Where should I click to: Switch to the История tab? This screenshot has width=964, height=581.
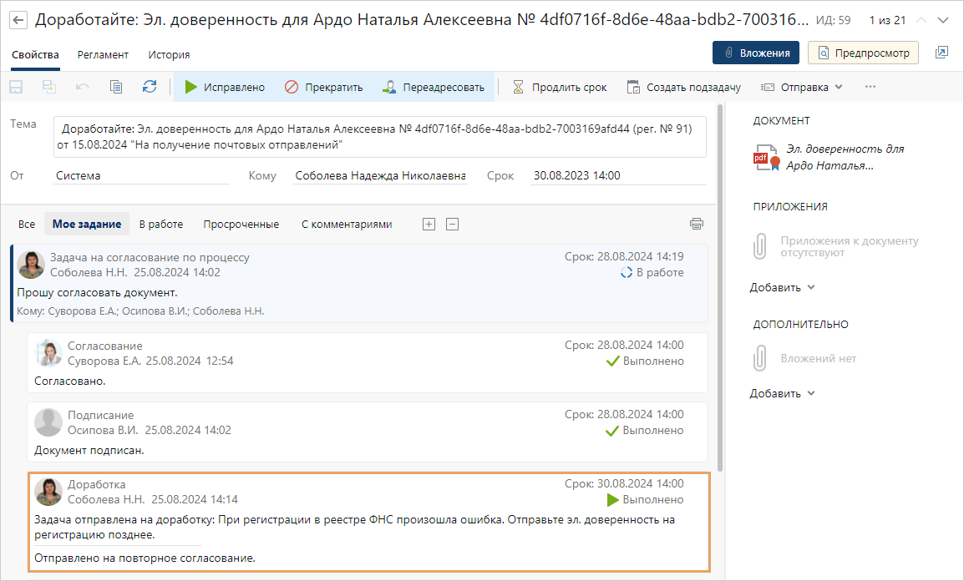[x=169, y=54]
